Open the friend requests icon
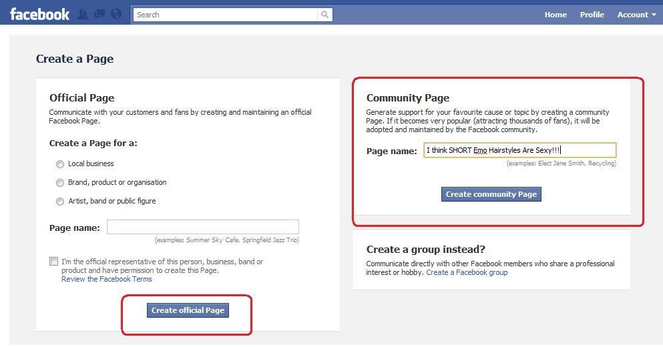 pos(83,14)
